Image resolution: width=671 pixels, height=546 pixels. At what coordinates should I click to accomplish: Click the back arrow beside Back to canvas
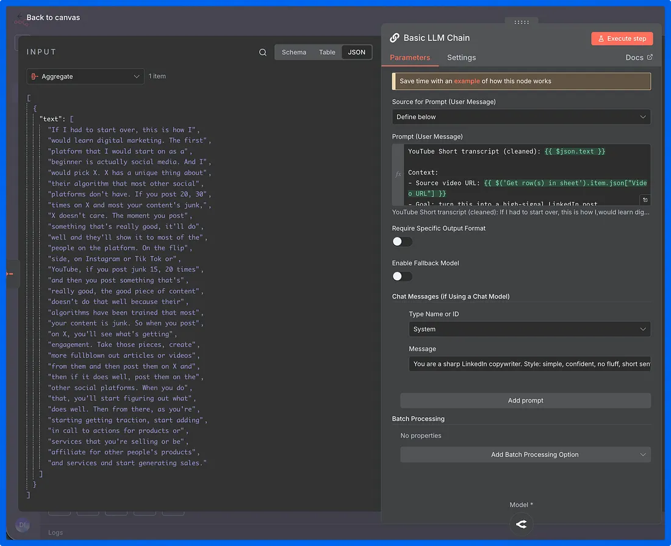(x=20, y=17)
